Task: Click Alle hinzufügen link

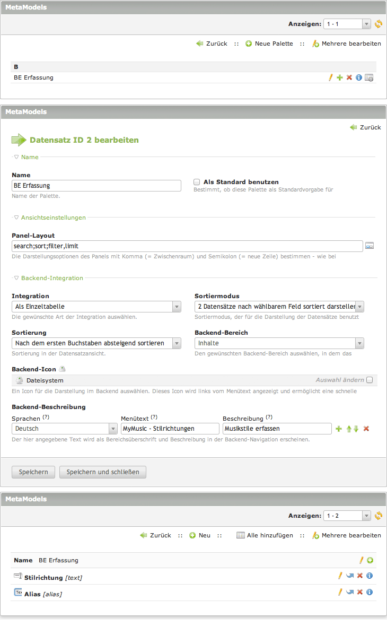Action: pos(265,535)
